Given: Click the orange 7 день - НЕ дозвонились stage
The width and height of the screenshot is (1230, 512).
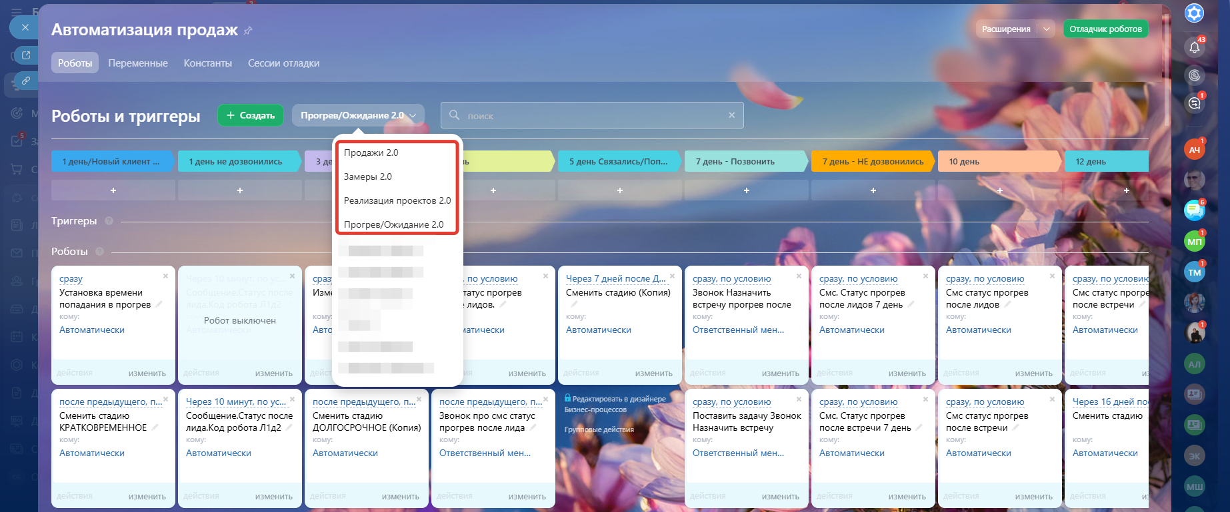Looking at the screenshot, I should pos(872,161).
